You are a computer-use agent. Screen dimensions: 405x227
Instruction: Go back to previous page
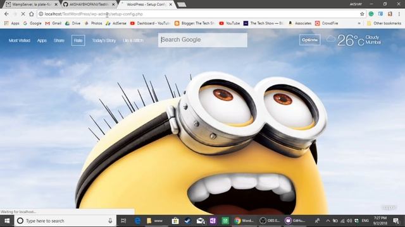point(6,14)
